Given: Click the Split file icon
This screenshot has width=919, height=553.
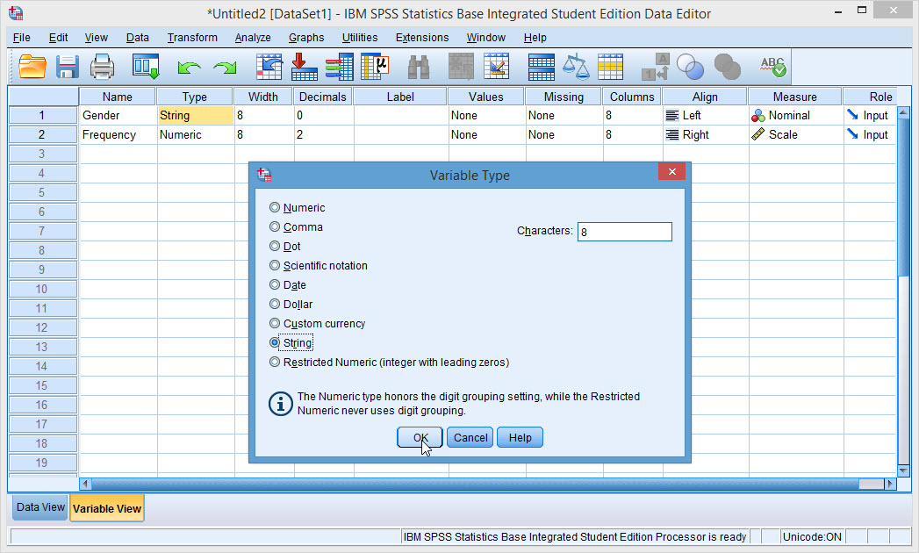Looking at the screenshot, I should (x=541, y=67).
